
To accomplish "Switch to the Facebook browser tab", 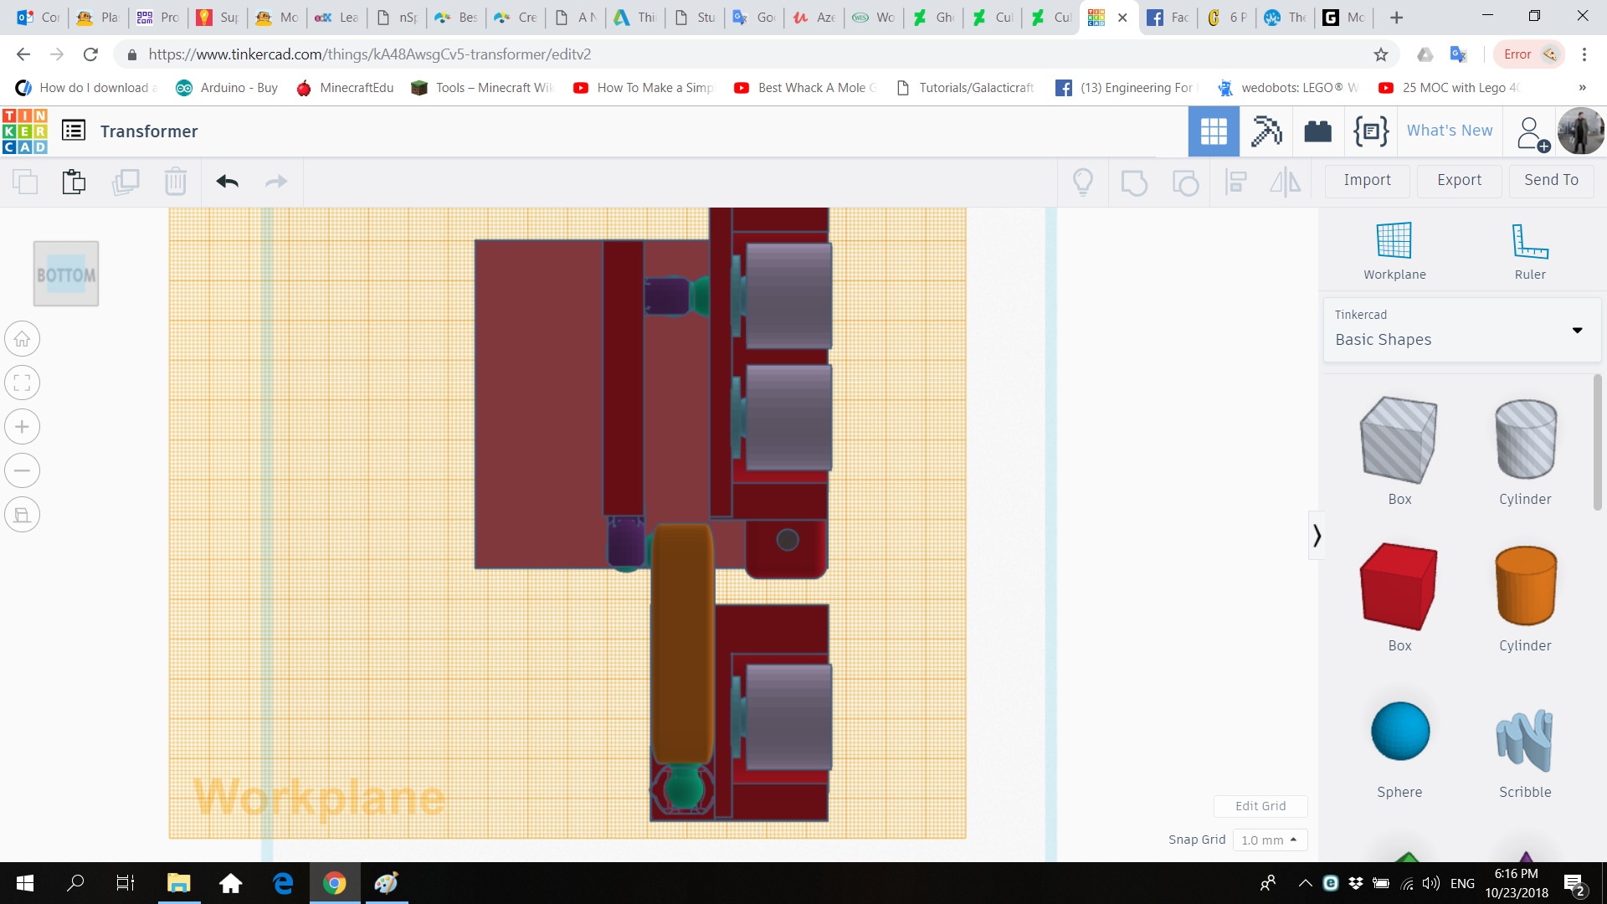I will coord(1168,17).
